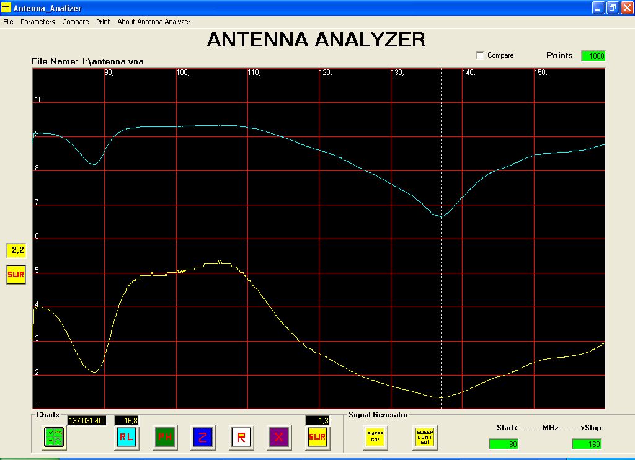Open the Print menu

tap(103, 22)
